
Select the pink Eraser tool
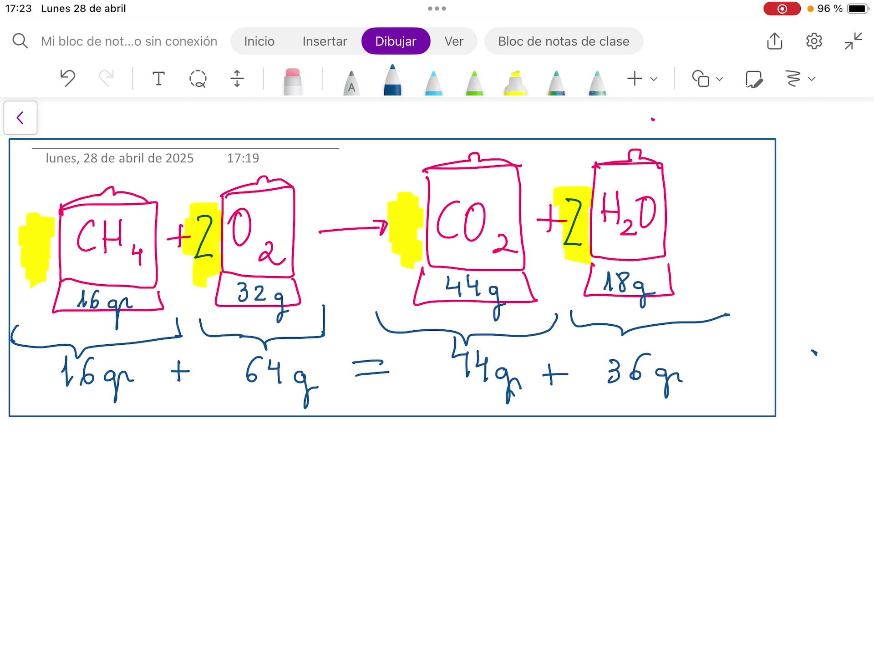pyautogui.click(x=292, y=82)
